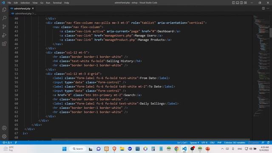Click the feedback icon in status bar

[263, 142]
